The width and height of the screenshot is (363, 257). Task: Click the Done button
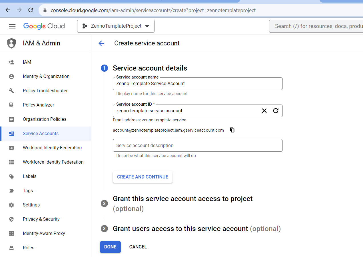tap(110, 247)
